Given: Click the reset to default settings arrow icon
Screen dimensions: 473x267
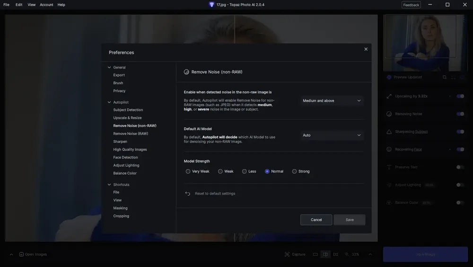Looking at the screenshot, I should tap(188, 194).
